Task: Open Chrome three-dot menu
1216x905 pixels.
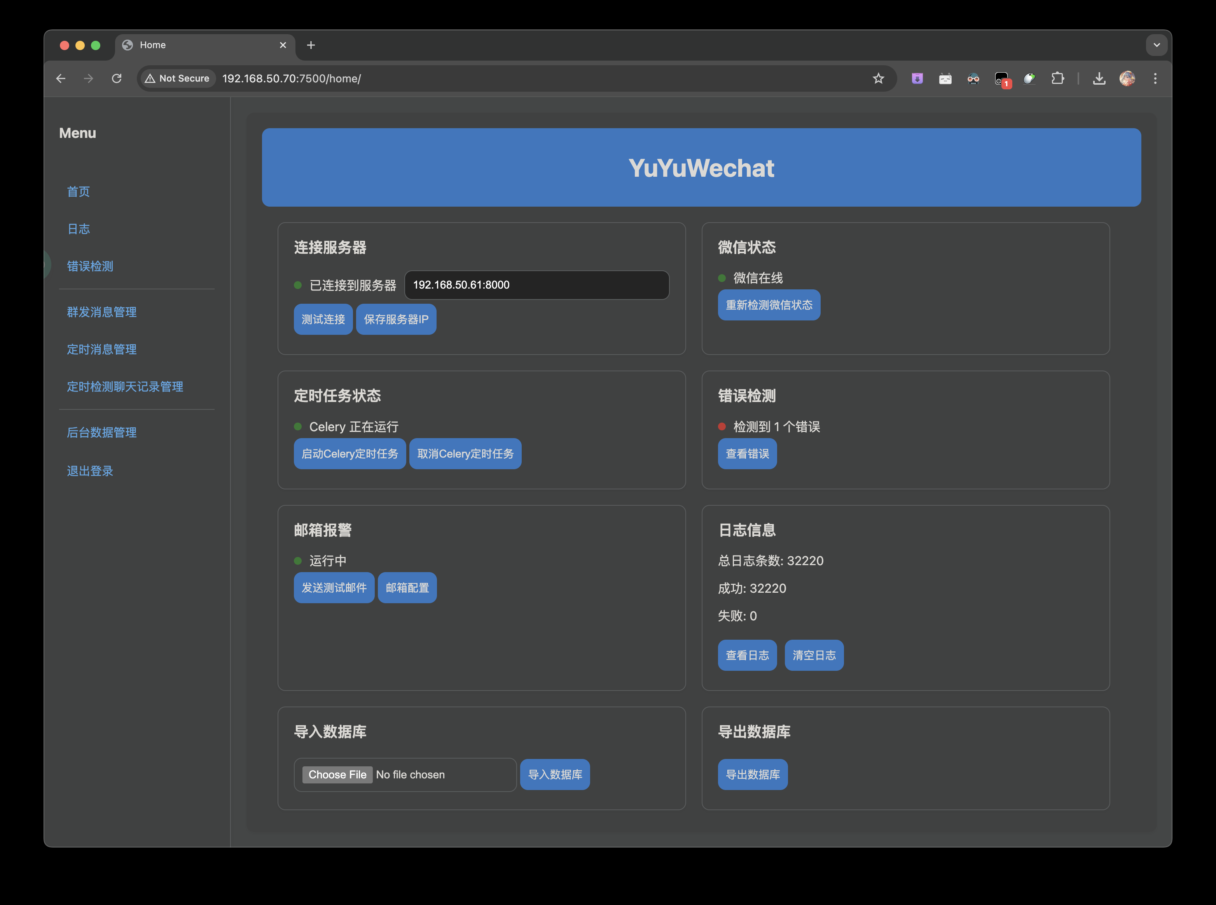Action: pyautogui.click(x=1155, y=78)
